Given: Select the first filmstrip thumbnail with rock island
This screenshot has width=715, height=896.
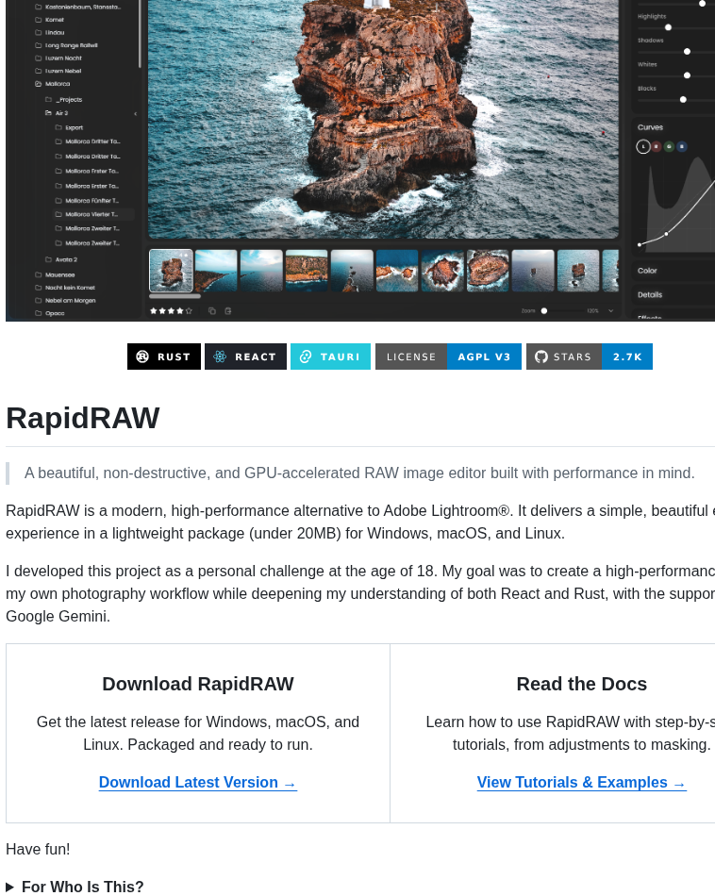Looking at the screenshot, I should coord(171,271).
